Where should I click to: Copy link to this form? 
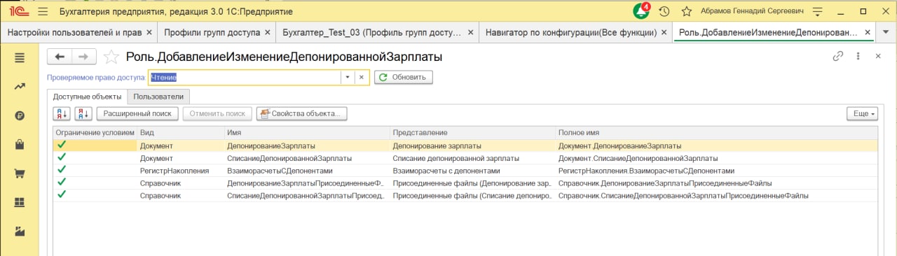point(837,57)
